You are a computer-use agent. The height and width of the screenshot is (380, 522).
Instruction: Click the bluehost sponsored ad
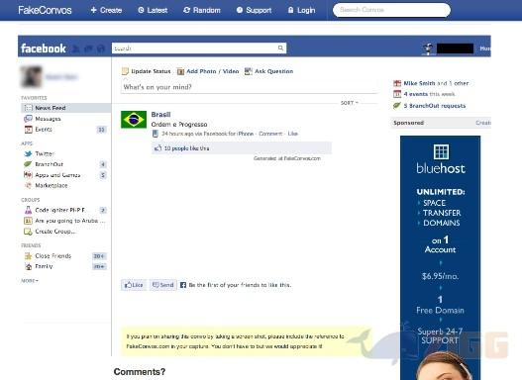pyautogui.click(x=440, y=257)
